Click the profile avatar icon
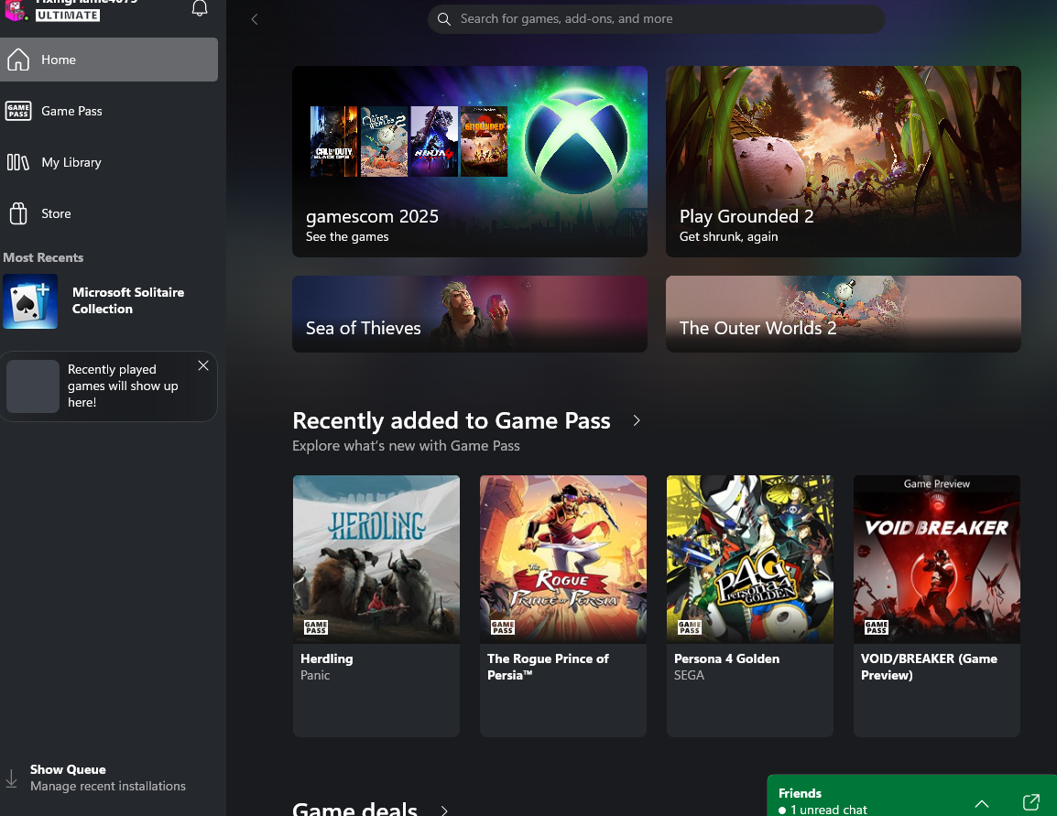1057x816 pixels. pyautogui.click(x=15, y=9)
